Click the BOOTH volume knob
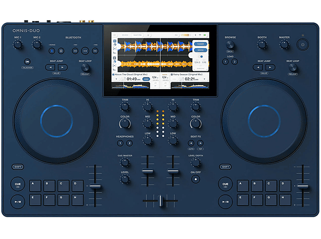 click(262, 44)
